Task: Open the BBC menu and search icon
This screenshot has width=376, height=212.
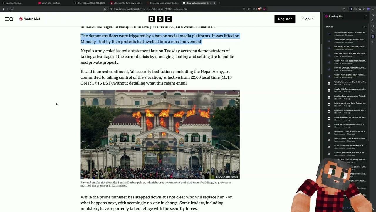Action: tap(9, 19)
